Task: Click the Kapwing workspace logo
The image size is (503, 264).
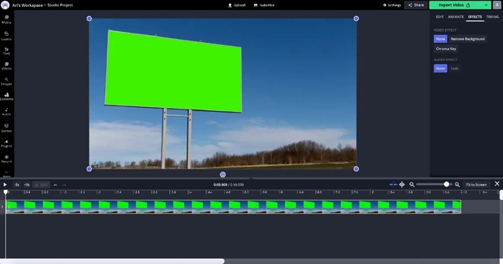Action: pos(6,5)
